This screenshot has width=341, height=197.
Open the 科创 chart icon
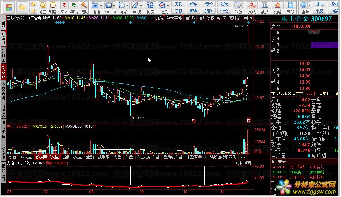coord(238,5)
